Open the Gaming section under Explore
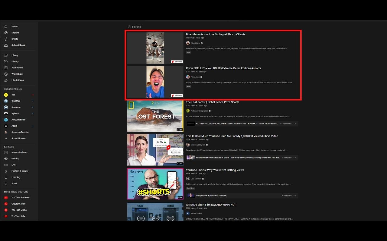Screen dimensions: 387x241 pos(15,158)
